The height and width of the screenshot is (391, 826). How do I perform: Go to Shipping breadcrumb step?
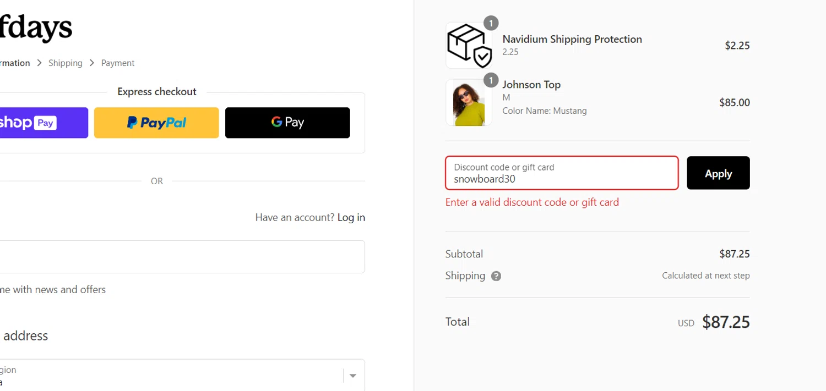[65, 63]
